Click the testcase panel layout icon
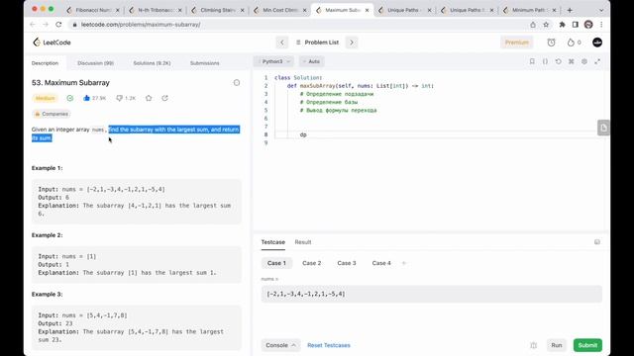Image resolution: width=634 pixels, height=356 pixels. pos(597,242)
